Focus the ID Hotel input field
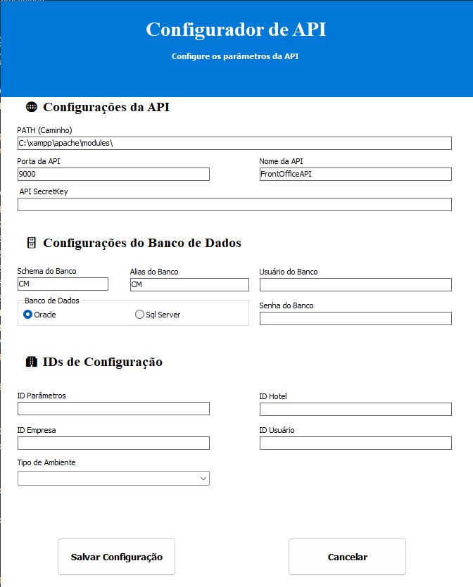This screenshot has height=587, width=473. coord(355,410)
